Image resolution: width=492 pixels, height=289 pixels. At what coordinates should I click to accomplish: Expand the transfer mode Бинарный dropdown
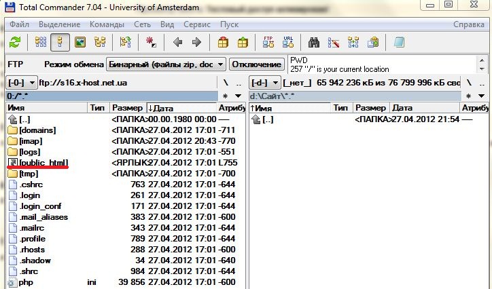(x=166, y=64)
